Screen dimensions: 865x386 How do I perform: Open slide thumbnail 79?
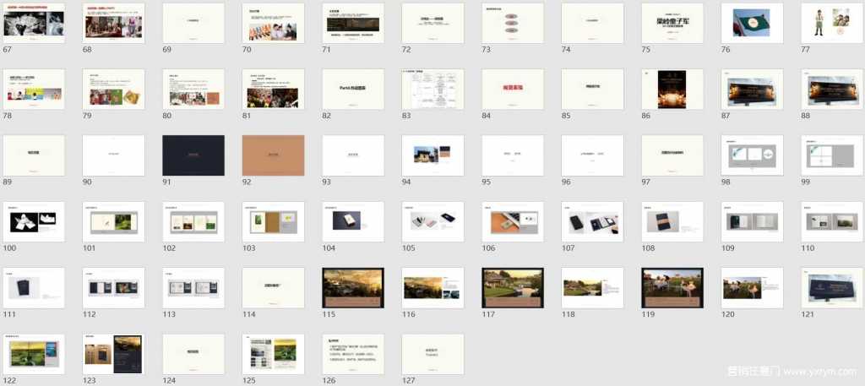point(114,90)
